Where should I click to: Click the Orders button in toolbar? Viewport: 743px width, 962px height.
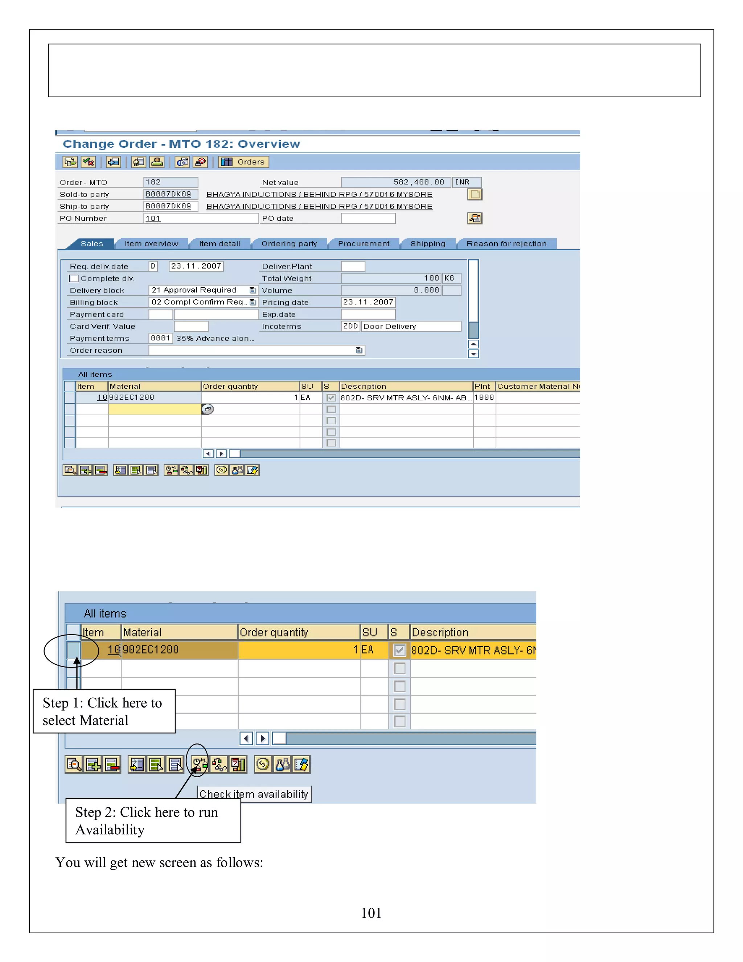(243, 162)
